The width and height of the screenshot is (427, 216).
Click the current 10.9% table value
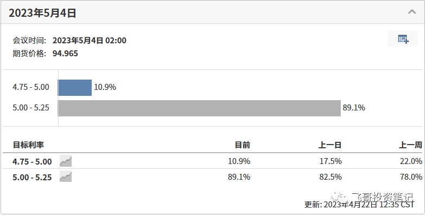(x=239, y=161)
